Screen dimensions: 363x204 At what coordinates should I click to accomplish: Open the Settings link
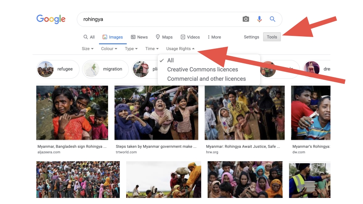251,37
